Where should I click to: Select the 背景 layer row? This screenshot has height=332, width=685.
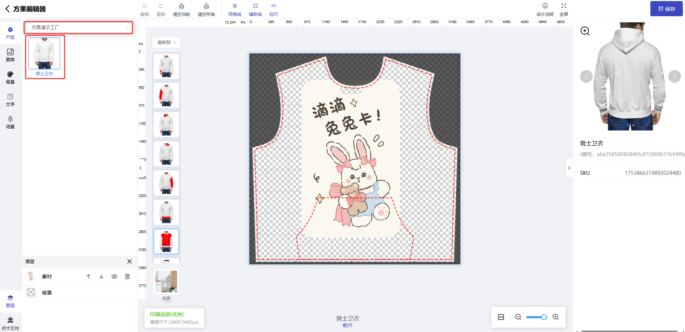click(x=80, y=293)
